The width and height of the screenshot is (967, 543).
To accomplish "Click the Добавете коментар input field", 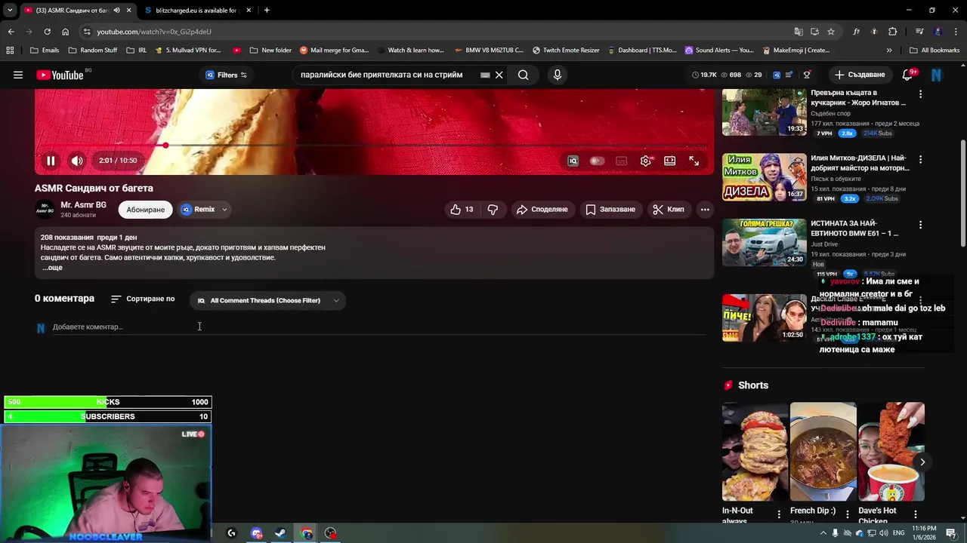I will [x=378, y=327].
